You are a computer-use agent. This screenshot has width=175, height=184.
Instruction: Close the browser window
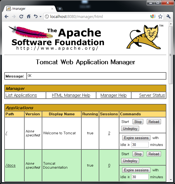coord(168,3)
